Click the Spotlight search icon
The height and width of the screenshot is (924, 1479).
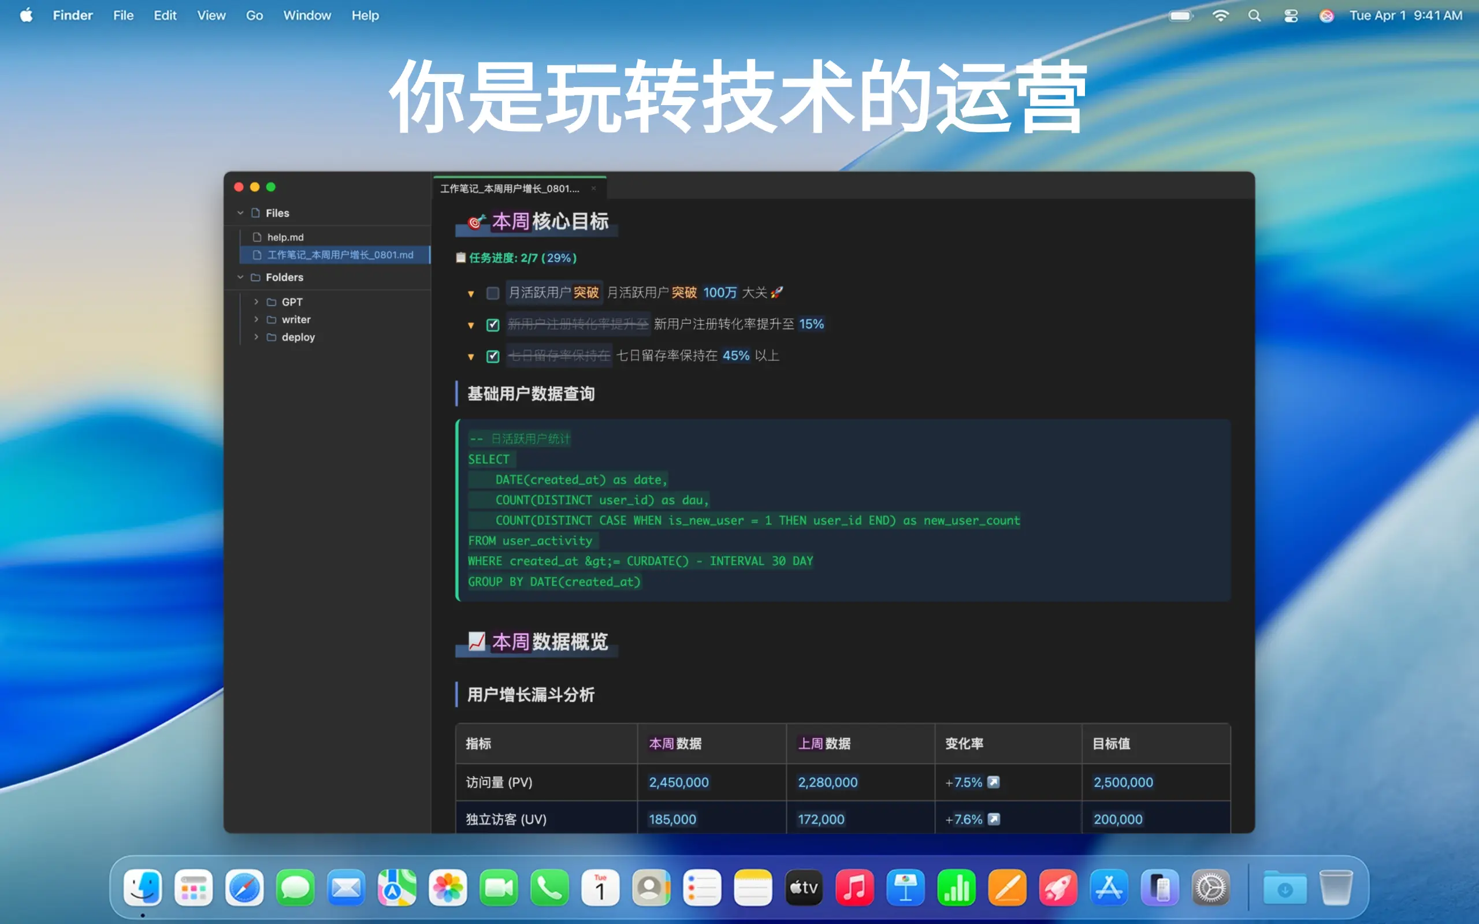pyautogui.click(x=1254, y=16)
